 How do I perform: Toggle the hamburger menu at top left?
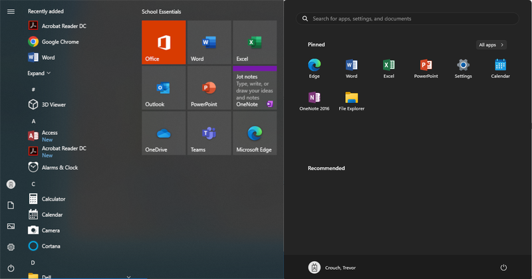click(x=11, y=11)
